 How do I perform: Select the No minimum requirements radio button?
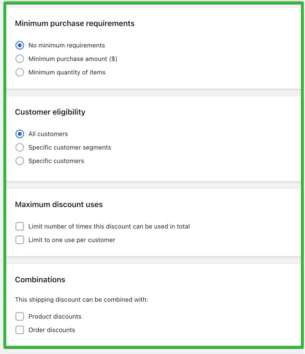tap(20, 45)
